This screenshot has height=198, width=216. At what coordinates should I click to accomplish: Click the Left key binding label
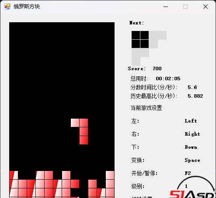191,121
